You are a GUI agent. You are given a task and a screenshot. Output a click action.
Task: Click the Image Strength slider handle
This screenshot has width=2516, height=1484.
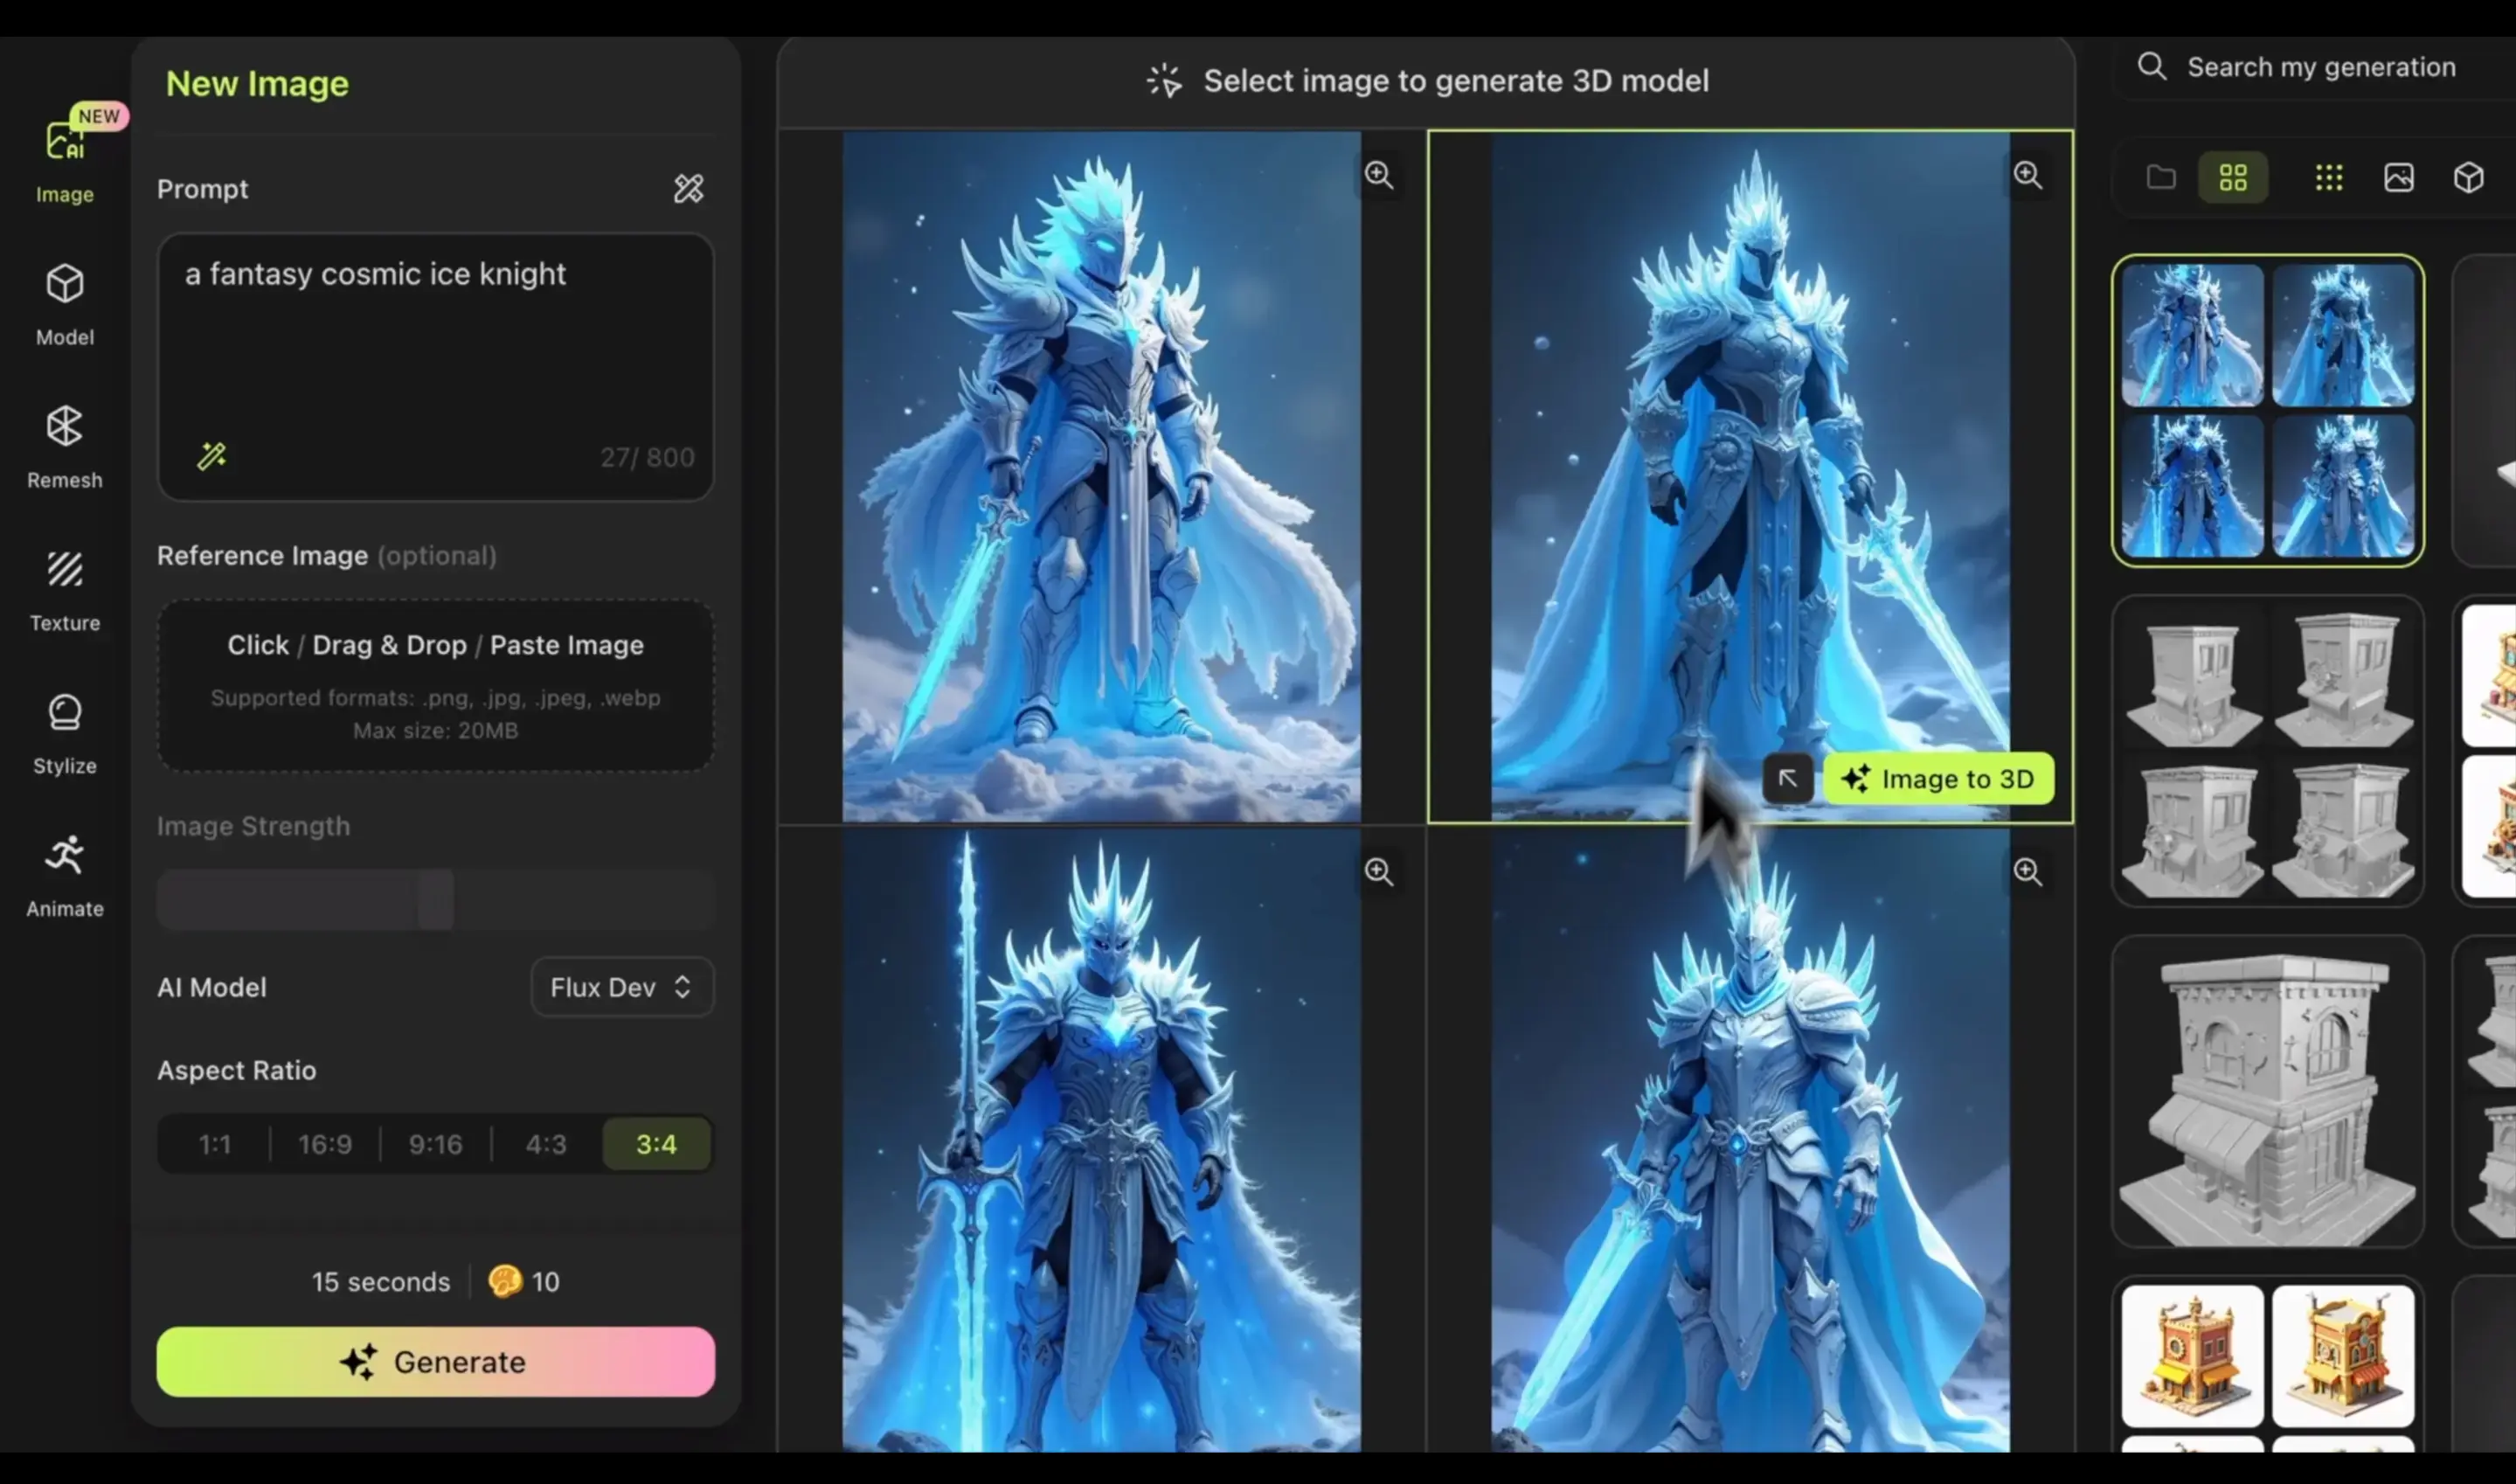(x=435, y=900)
